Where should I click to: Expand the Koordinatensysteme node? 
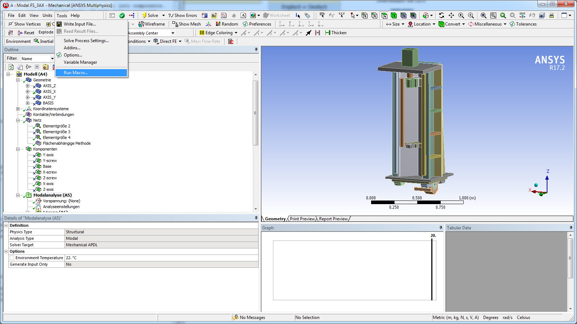coord(18,109)
